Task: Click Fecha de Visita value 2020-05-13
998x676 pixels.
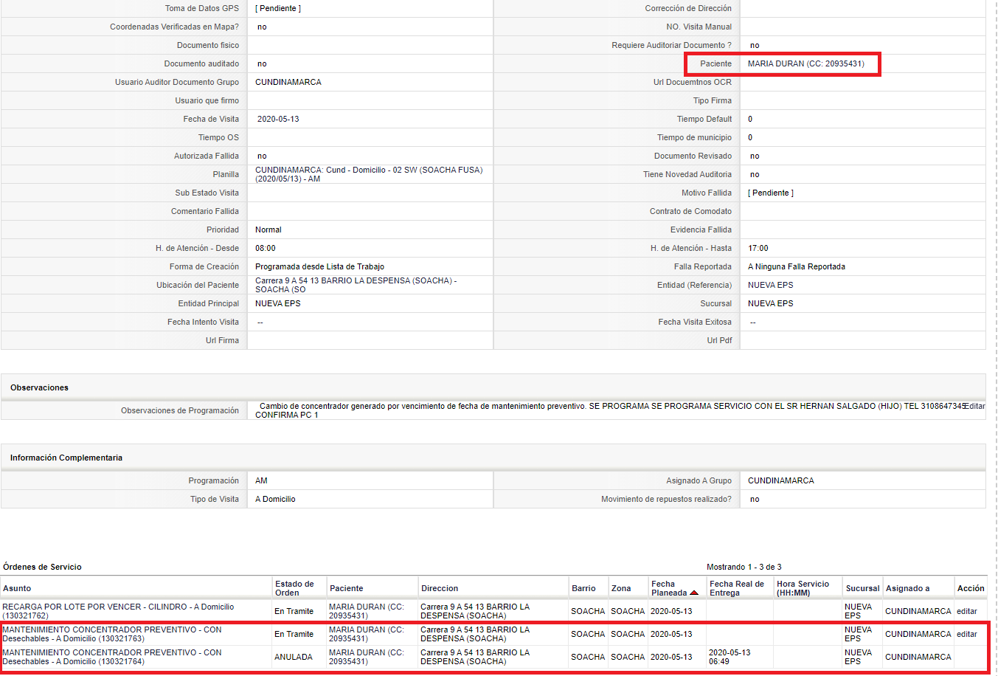Action: pyautogui.click(x=278, y=119)
